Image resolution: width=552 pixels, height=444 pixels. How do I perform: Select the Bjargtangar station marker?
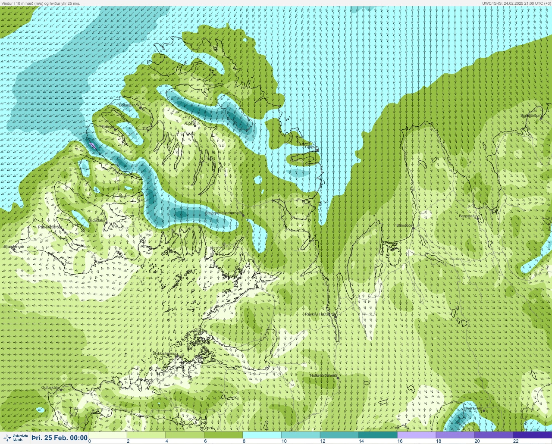14,249
